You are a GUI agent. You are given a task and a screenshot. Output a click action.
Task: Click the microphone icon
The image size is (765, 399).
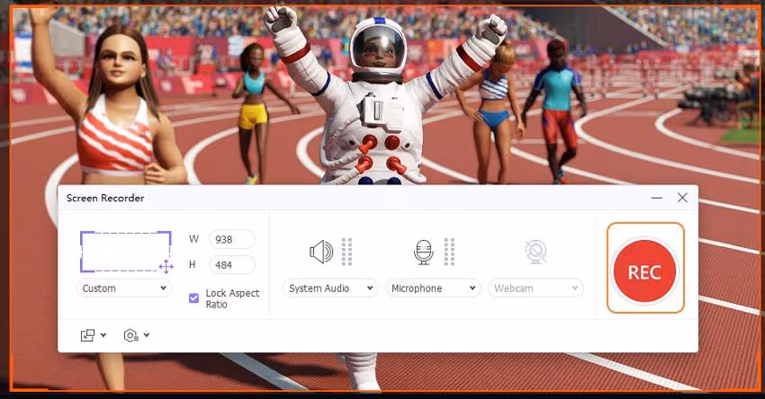point(423,252)
